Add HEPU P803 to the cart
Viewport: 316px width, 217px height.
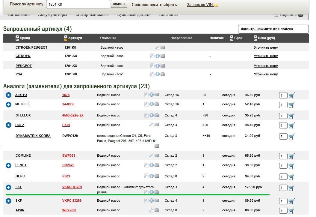(291, 177)
